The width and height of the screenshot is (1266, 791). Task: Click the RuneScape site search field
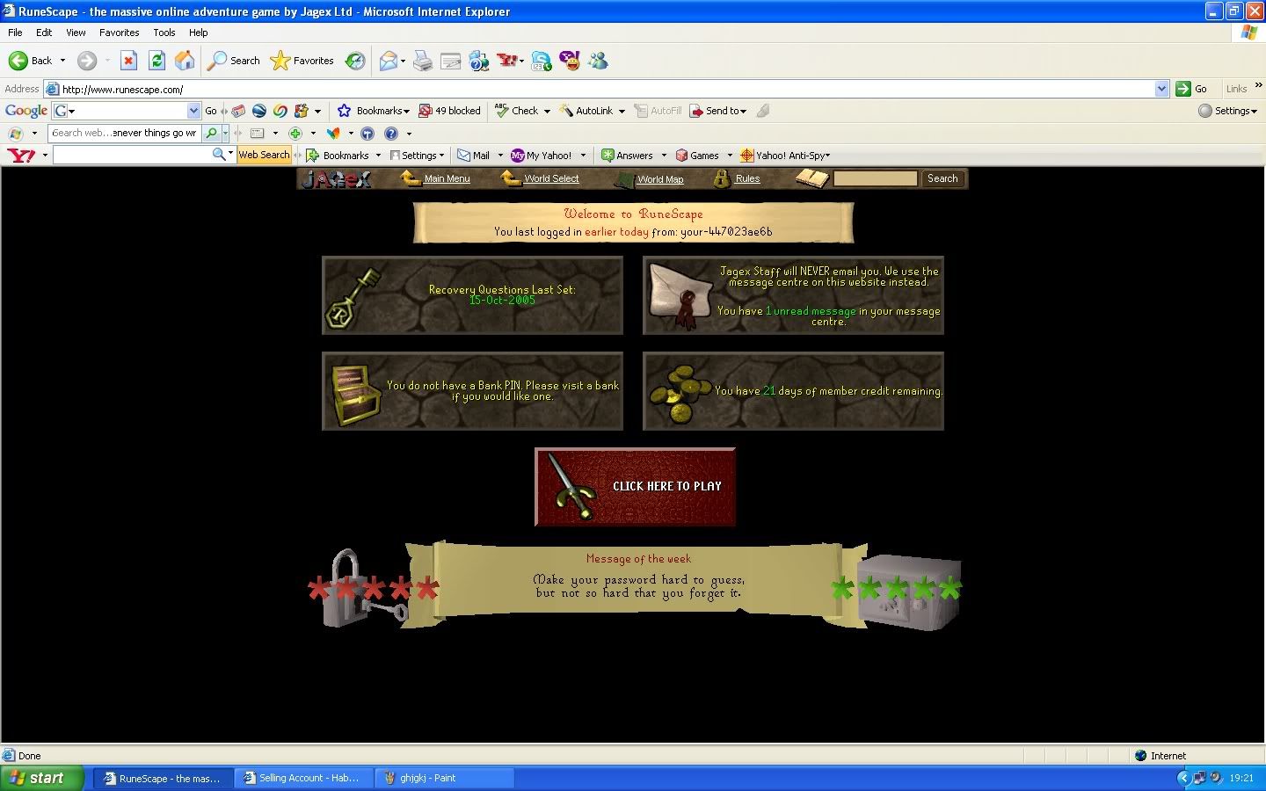(x=875, y=178)
